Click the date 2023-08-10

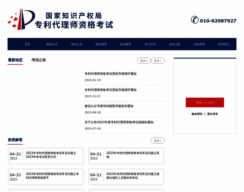tap(92, 112)
